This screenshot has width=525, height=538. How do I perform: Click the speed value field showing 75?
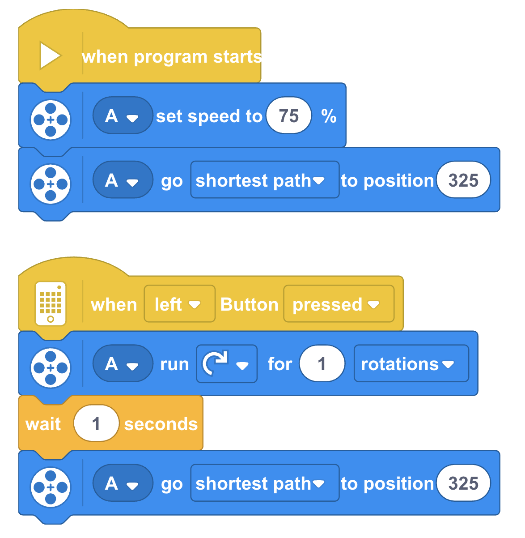point(289,115)
